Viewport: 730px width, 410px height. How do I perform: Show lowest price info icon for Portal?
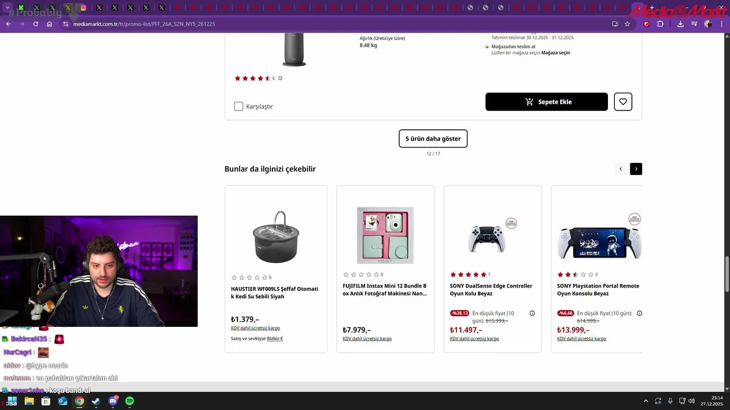[x=639, y=313]
